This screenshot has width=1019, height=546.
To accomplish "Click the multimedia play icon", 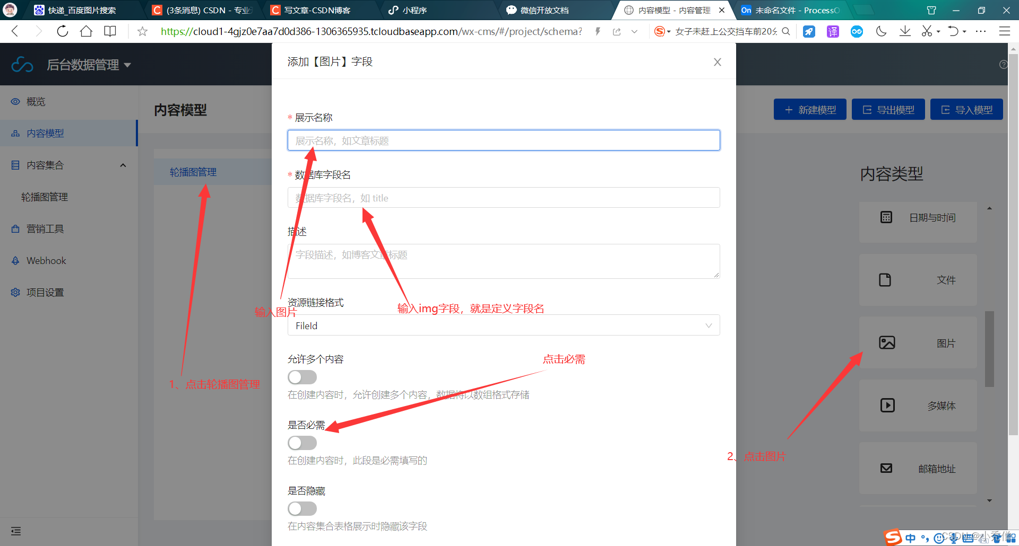I will [x=887, y=406].
